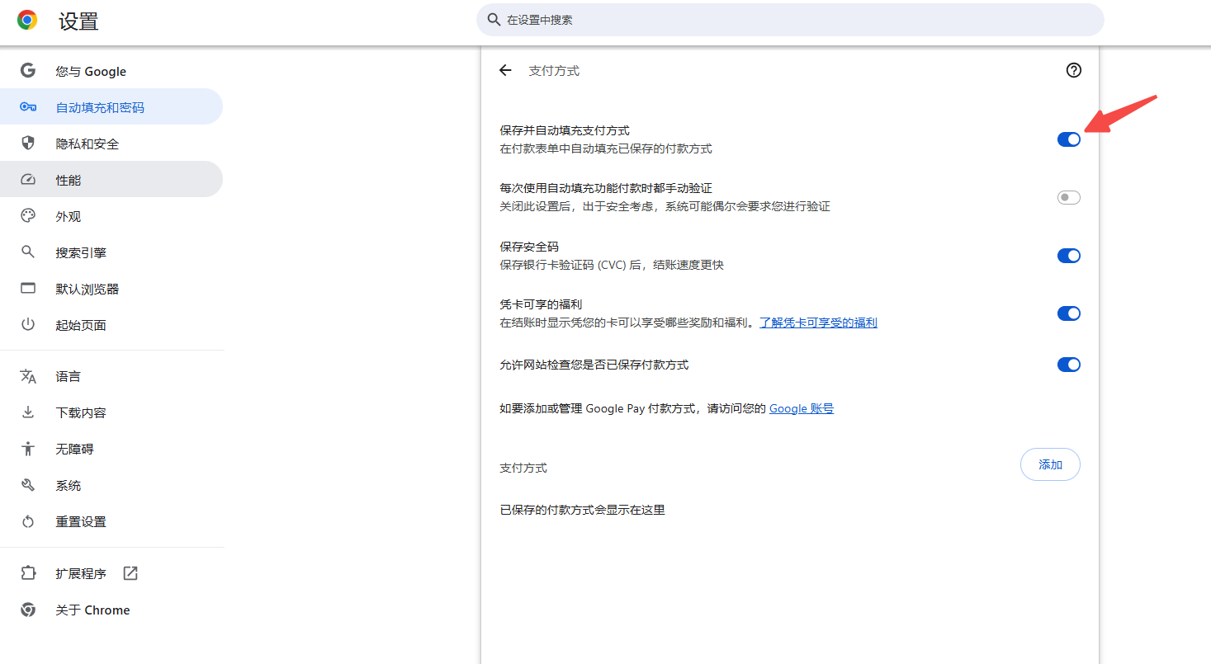Click the accessibility person icon for 无障碍
The width and height of the screenshot is (1211, 664).
[x=28, y=449]
